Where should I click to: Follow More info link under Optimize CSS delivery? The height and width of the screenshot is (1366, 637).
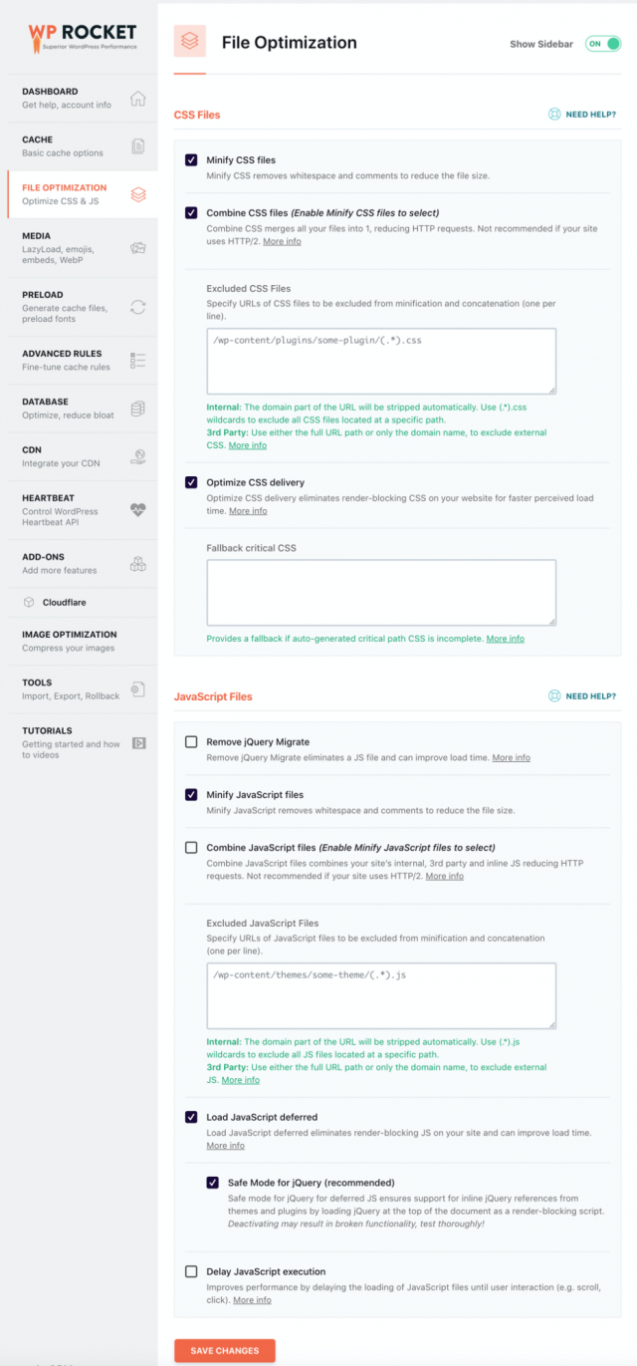(248, 511)
